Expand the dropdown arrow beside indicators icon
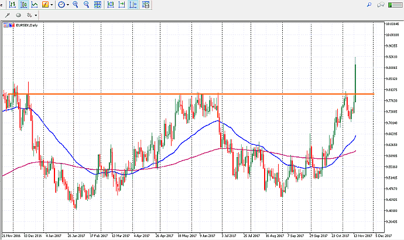Viewport: 404px width, 240px height. click(52, 5)
